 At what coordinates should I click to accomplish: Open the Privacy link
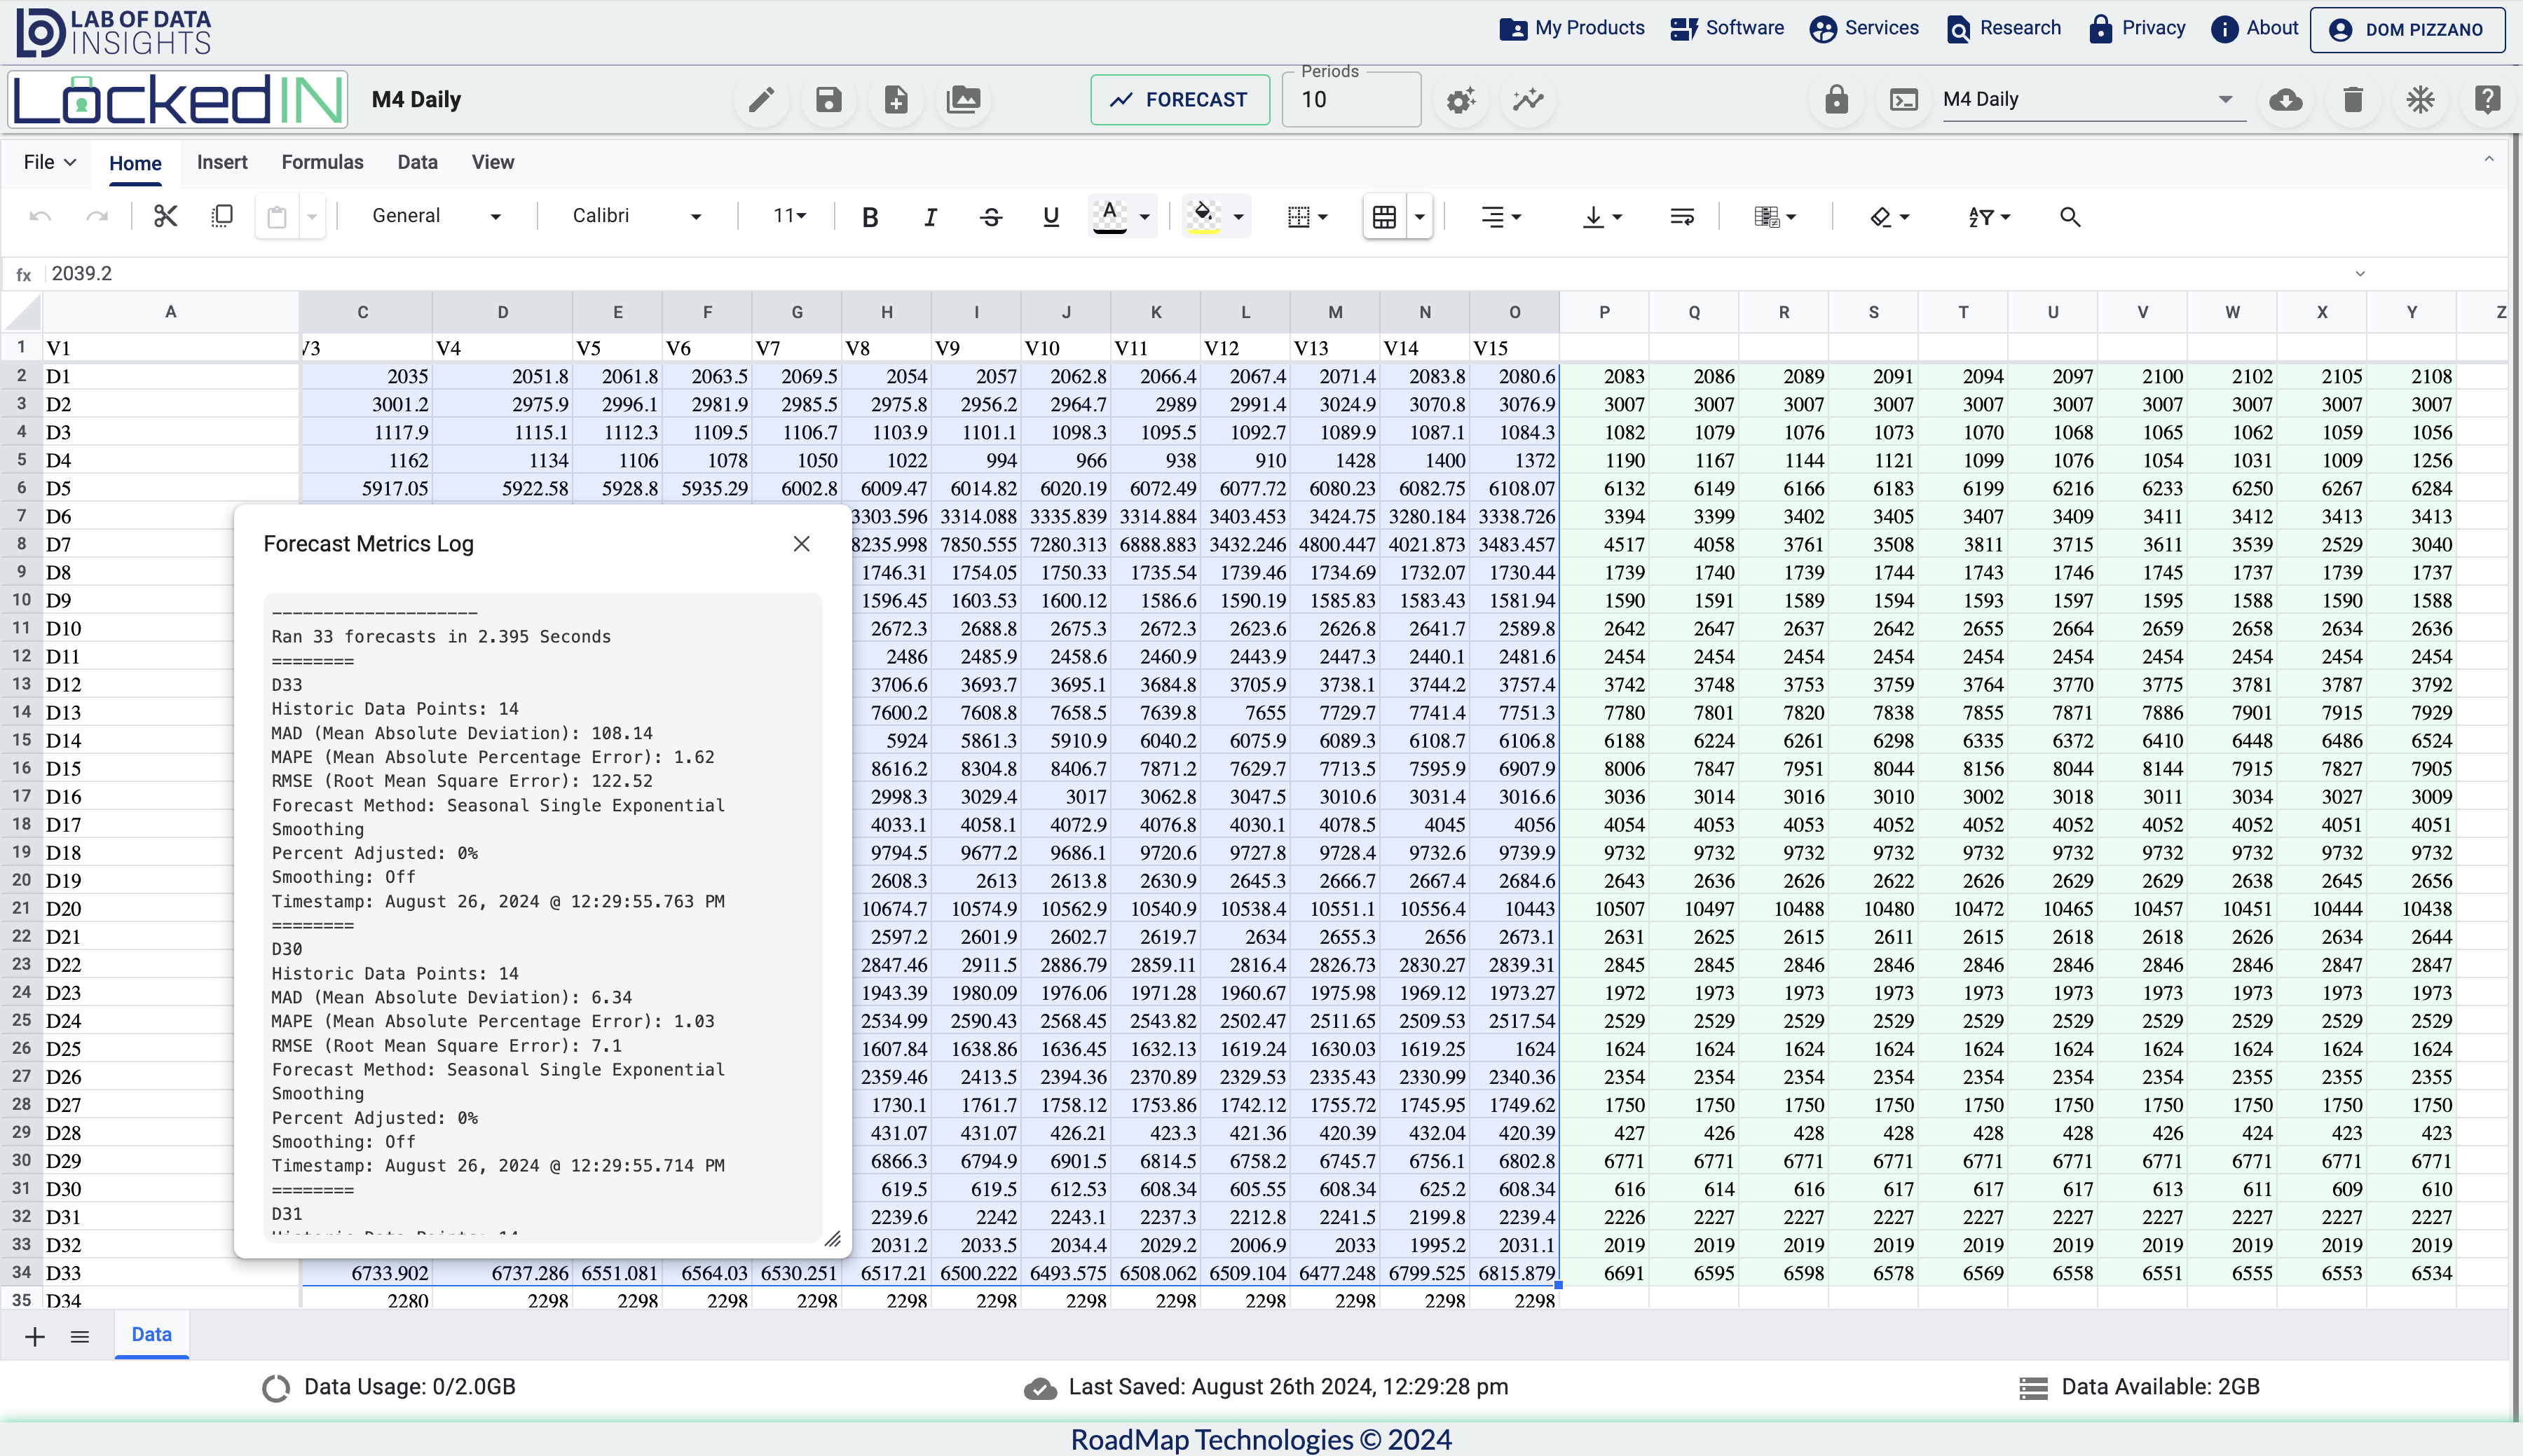[2137, 28]
